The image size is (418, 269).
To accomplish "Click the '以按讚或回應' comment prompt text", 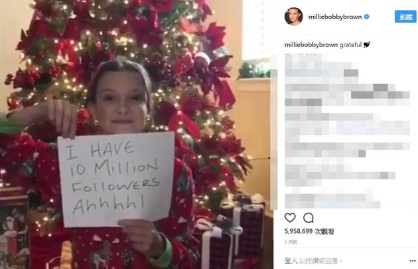I will click(318, 261).
